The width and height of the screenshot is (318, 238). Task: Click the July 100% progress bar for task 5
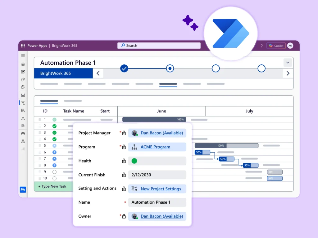226,145
